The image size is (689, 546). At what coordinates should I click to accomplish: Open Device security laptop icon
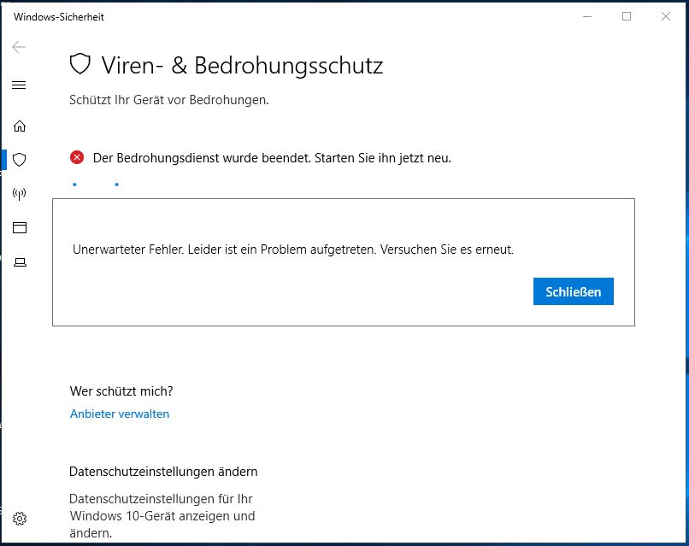coord(20,261)
